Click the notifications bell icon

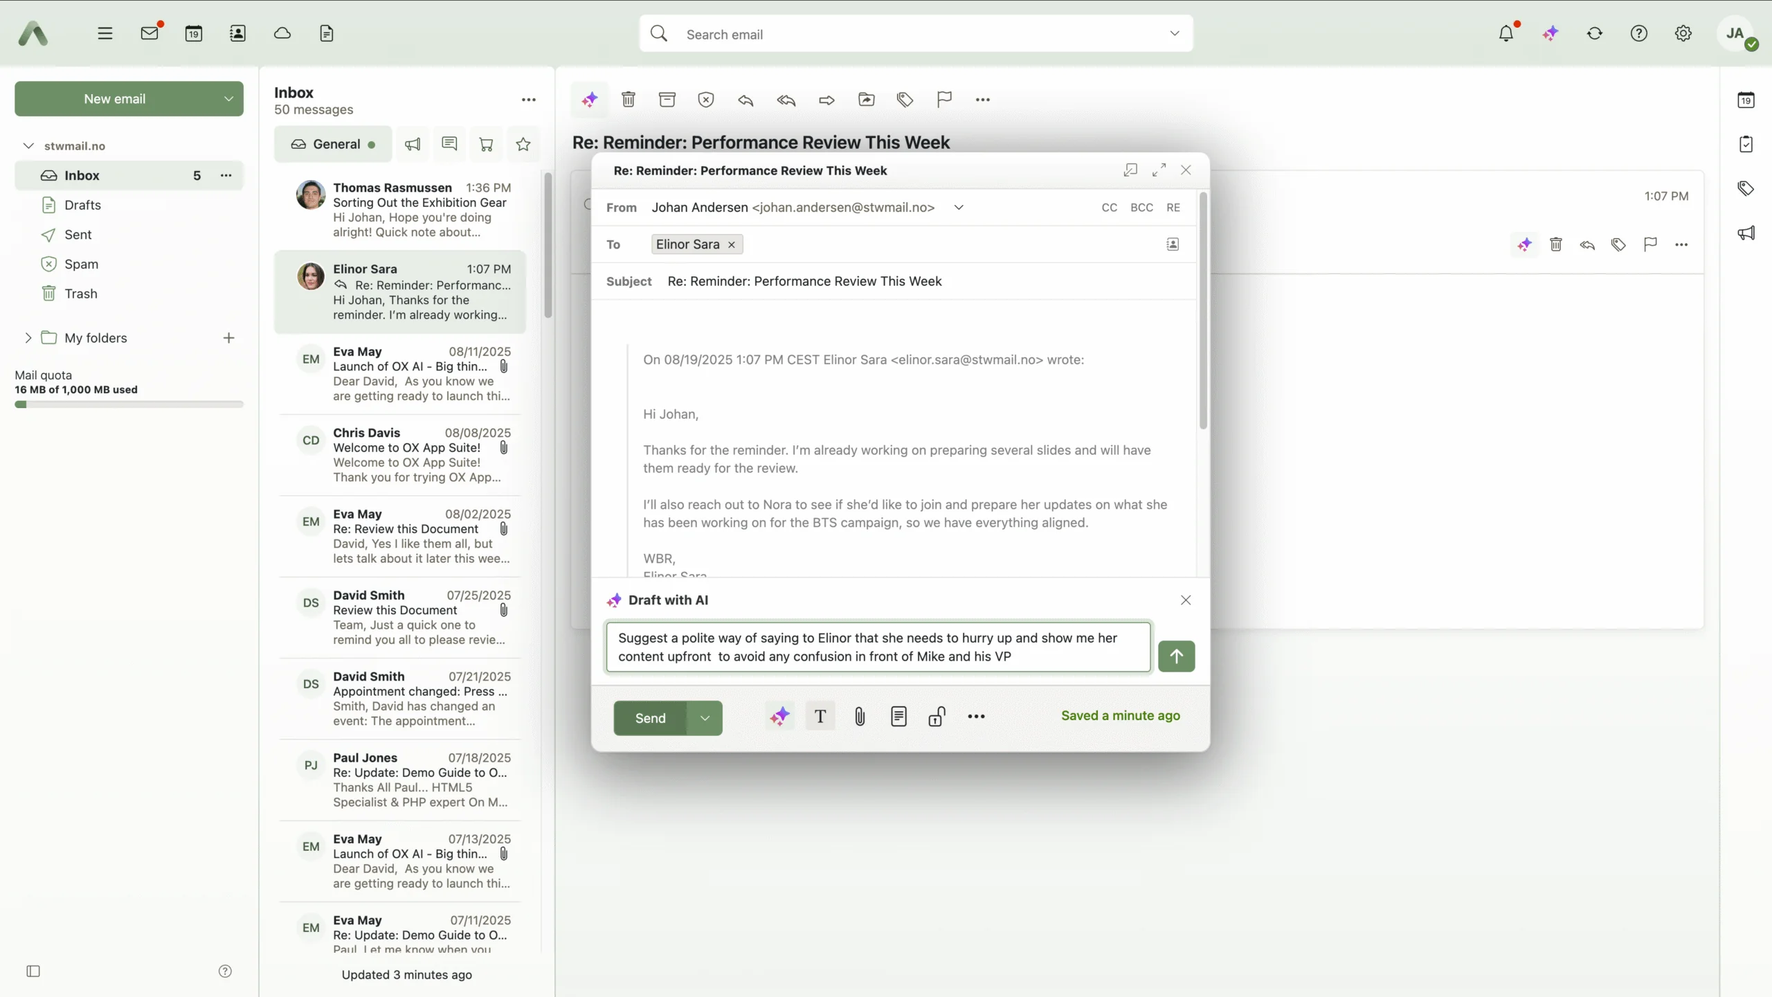1506,33
